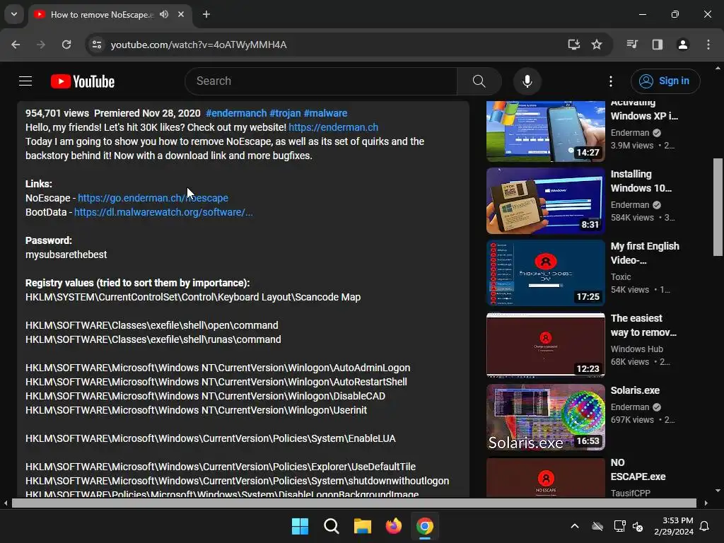Open the #endermanch hashtag
724x543 pixels.
pyautogui.click(x=236, y=113)
